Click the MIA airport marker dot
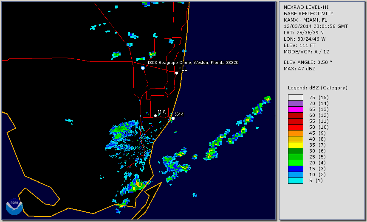 click(x=155, y=116)
